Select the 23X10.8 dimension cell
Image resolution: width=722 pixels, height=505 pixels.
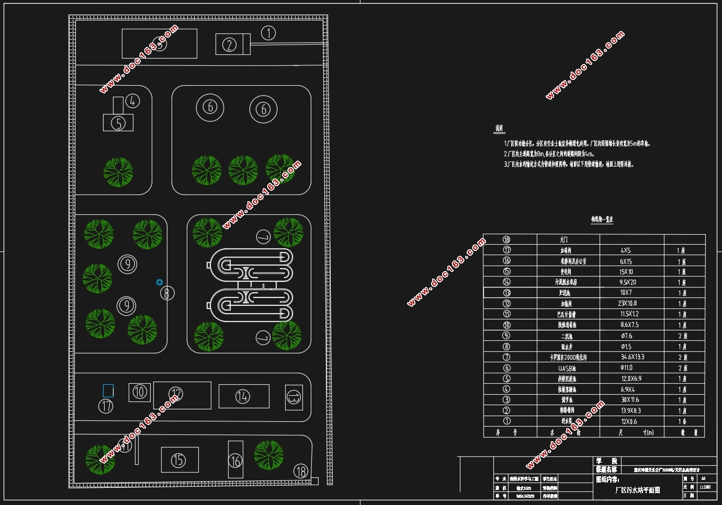click(631, 303)
